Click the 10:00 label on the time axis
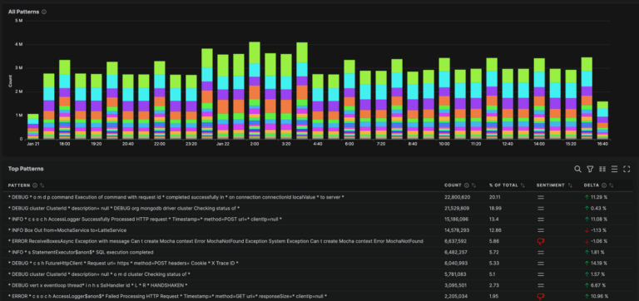639x301 pixels. 444,144
